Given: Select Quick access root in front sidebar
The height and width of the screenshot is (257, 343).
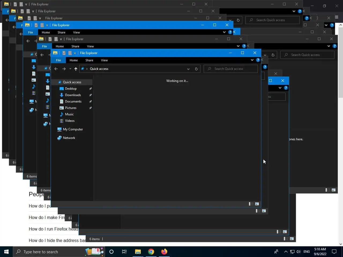Looking at the screenshot, I should point(72,82).
